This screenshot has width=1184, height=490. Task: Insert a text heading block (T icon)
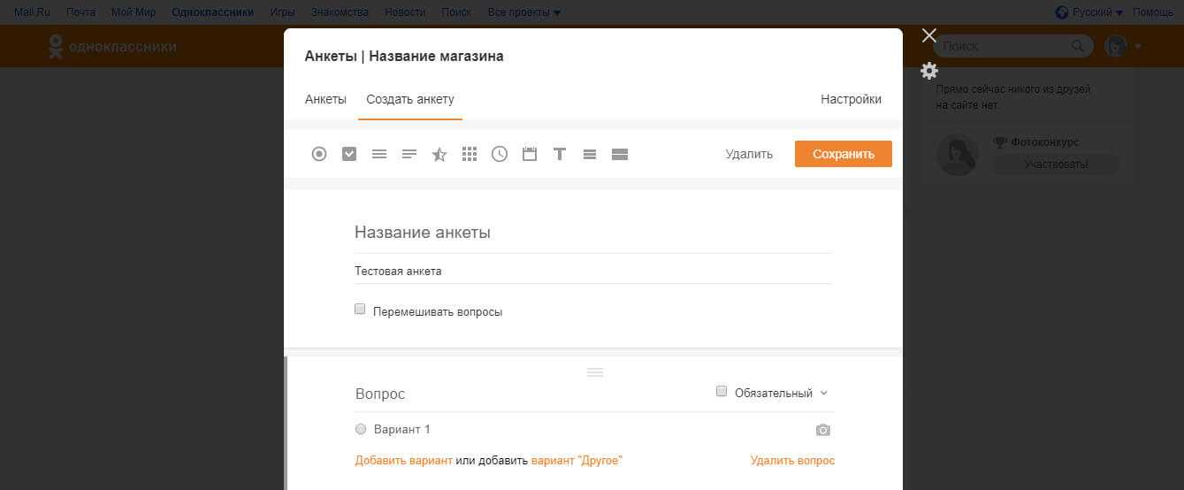coord(560,154)
